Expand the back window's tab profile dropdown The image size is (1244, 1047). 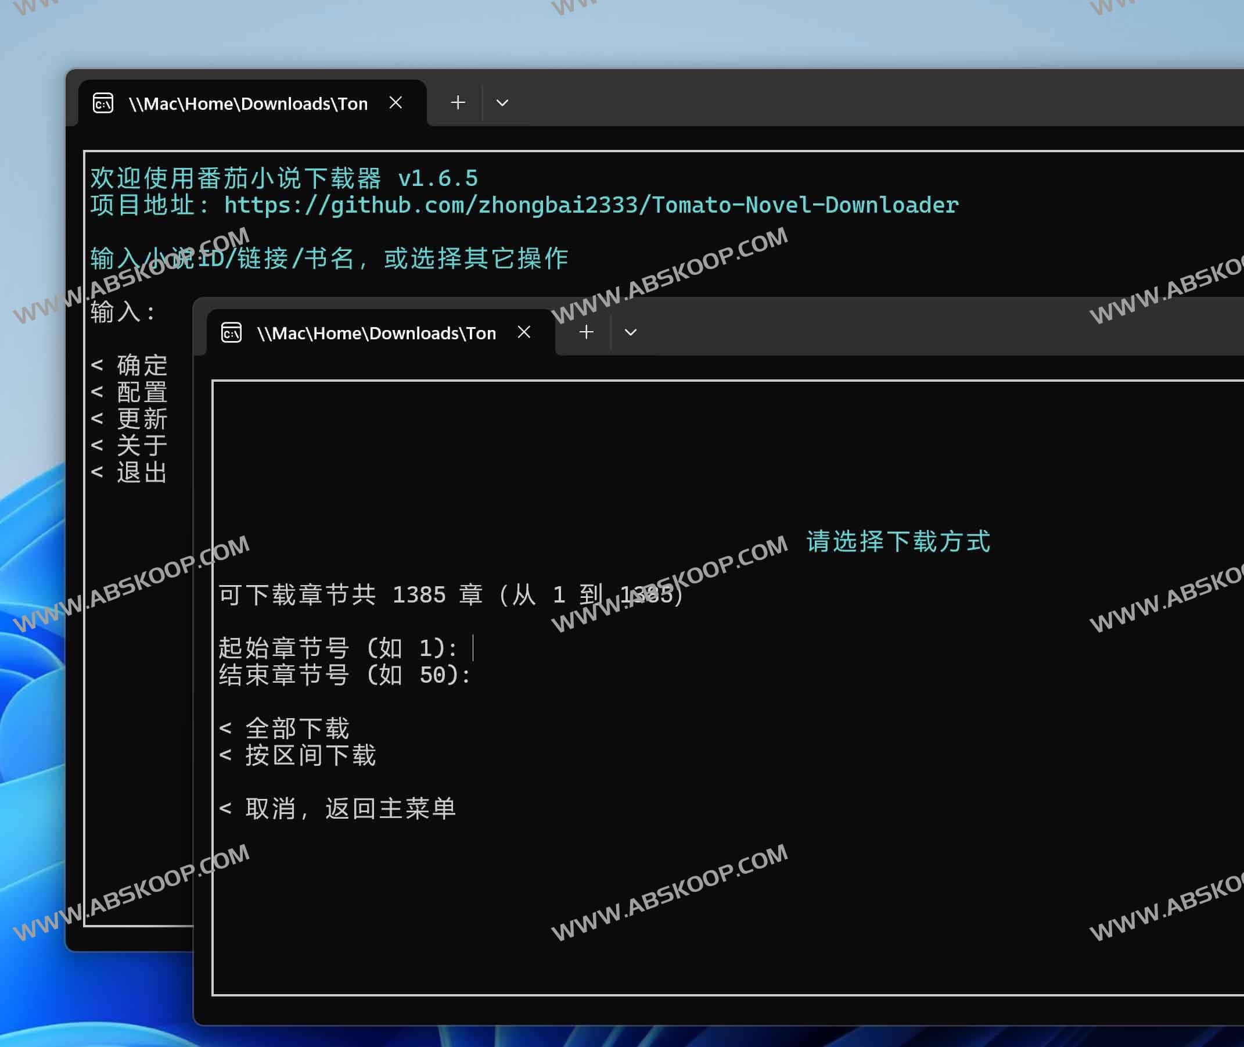pyautogui.click(x=502, y=103)
